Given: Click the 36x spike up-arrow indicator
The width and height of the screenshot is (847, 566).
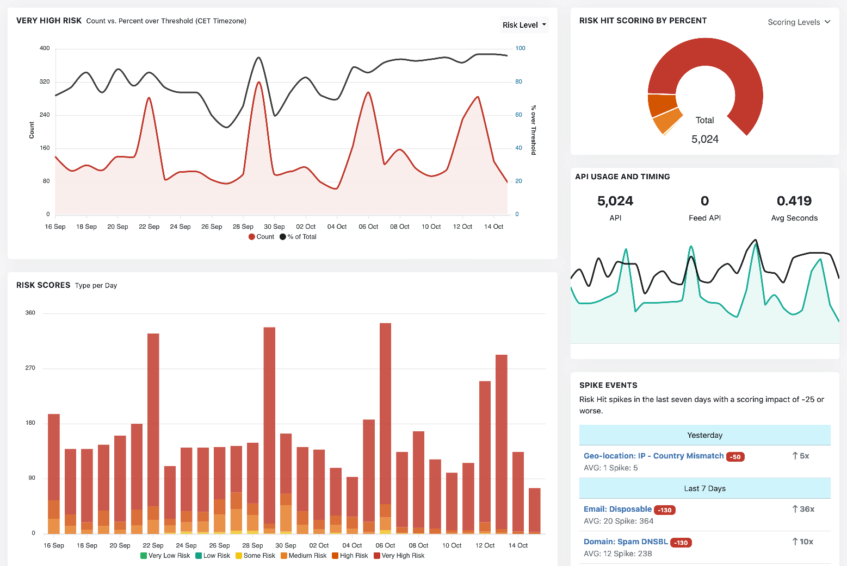Looking at the screenshot, I should click(x=803, y=509).
